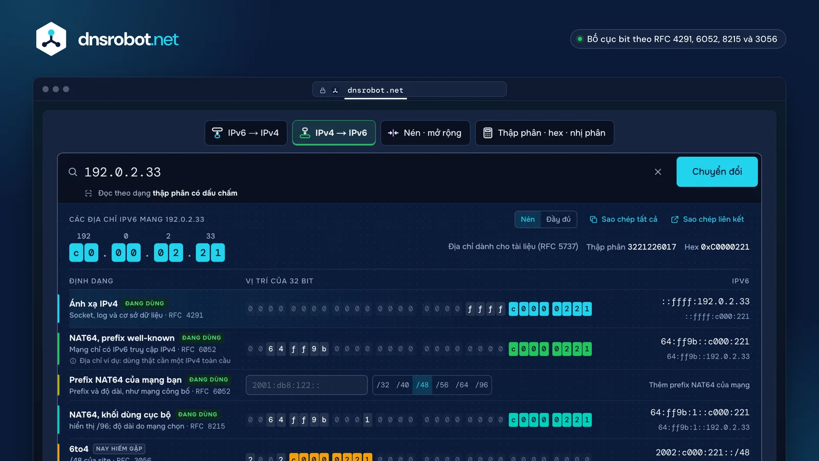Click the Hex 0xC0000221 value
The height and width of the screenshot is (461, 819).
click(717, 247)
